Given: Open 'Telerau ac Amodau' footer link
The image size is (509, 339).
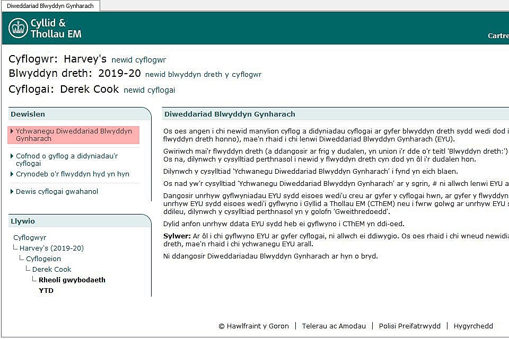Looking at the screenshot, I should click(334, 326).
